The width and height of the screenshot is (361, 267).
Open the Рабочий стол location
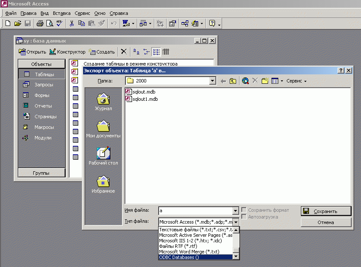coord(103,156)
